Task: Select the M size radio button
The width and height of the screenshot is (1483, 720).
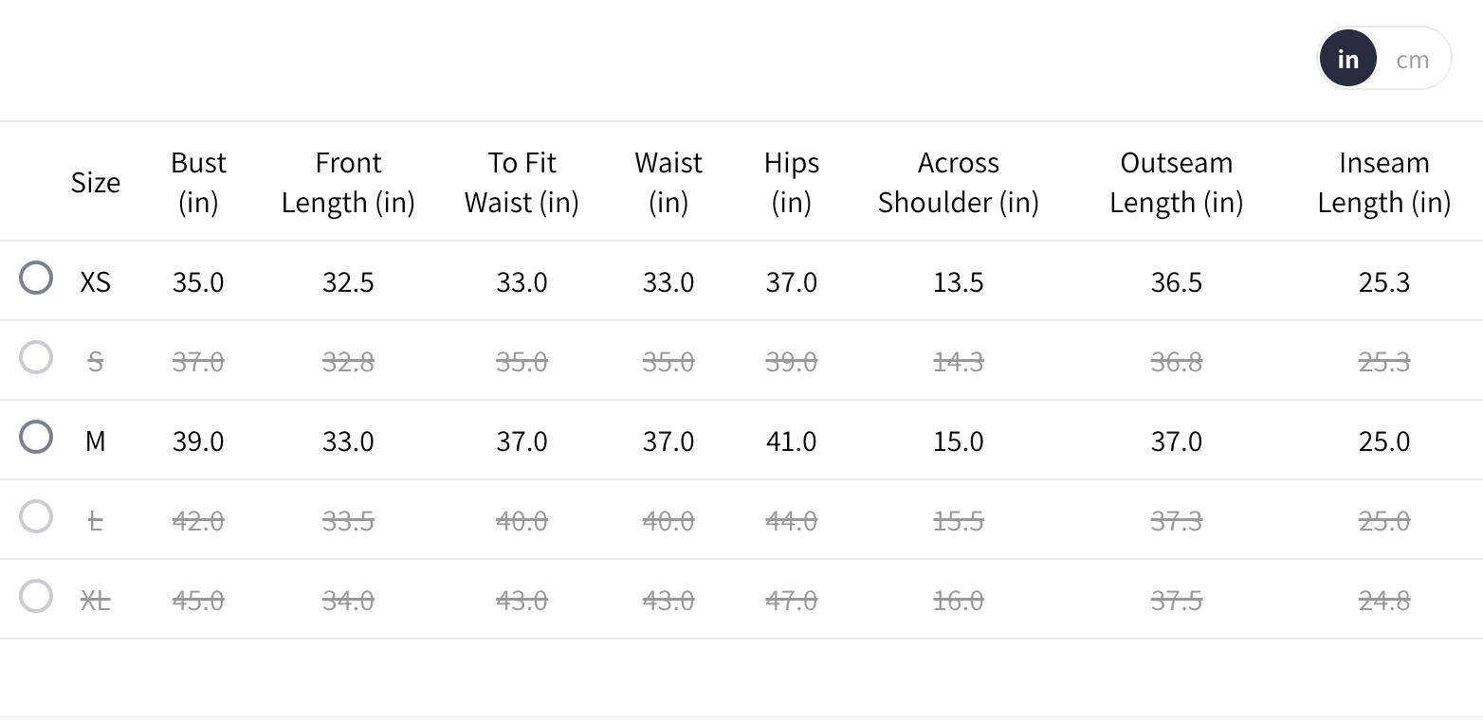Action: point(36,438)
